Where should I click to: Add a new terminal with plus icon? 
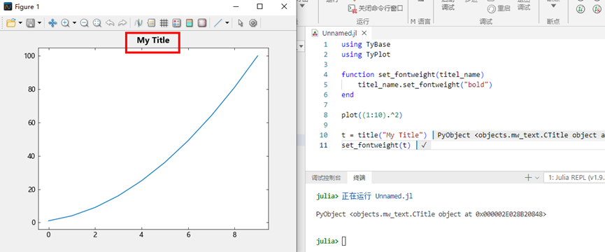click(528, 178)
